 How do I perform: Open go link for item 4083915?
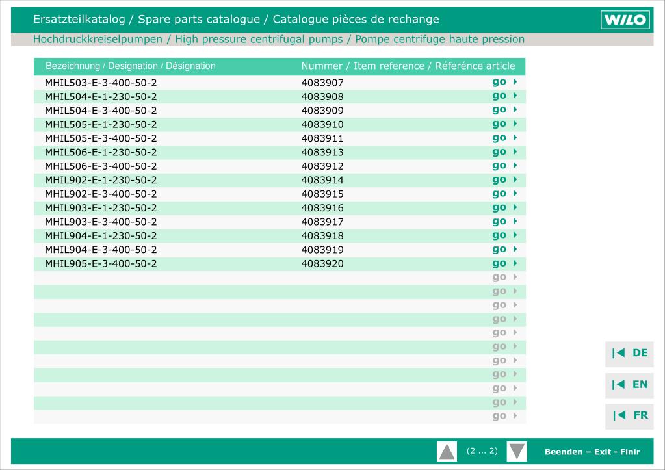(504, 194)
